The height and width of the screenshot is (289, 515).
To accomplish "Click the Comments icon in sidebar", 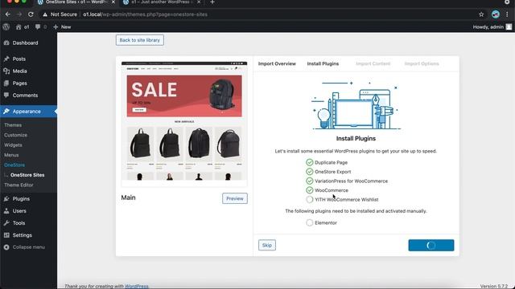I will click(x=6, y=96).
